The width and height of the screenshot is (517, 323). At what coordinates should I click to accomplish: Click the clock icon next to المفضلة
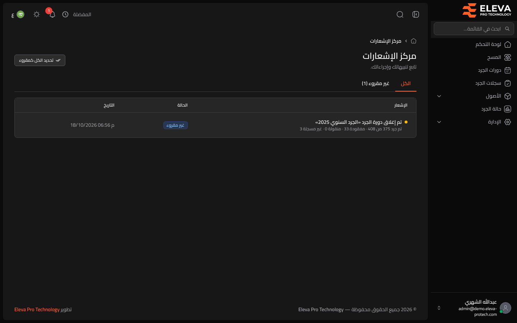click(x=65, y=14)
